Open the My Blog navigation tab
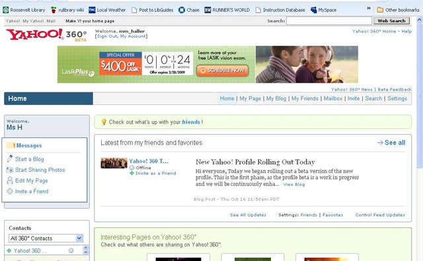The height and width of the screenshot is (261, 423). coord(276,98)
